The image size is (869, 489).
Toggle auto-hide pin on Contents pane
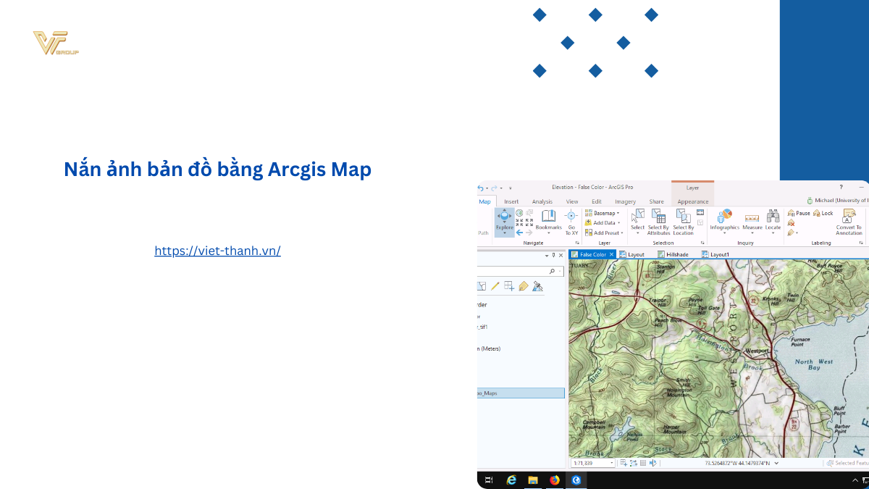(554, 255)
